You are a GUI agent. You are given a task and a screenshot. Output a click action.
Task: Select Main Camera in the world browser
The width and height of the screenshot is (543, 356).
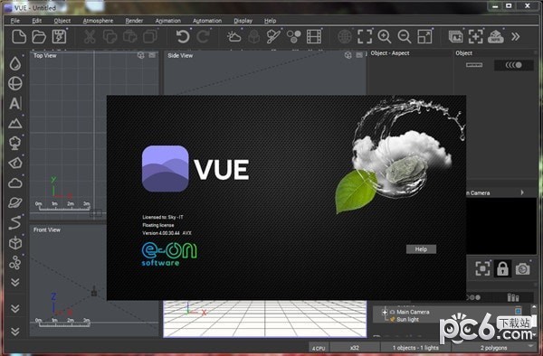point(413,312)
